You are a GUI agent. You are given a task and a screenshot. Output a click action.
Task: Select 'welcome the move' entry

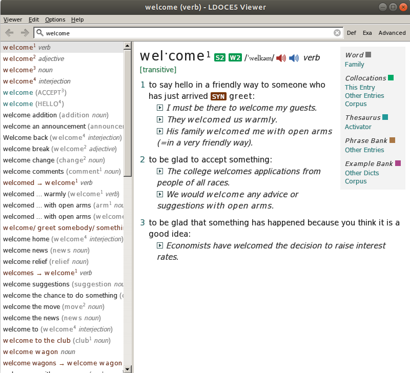[62, 306]
